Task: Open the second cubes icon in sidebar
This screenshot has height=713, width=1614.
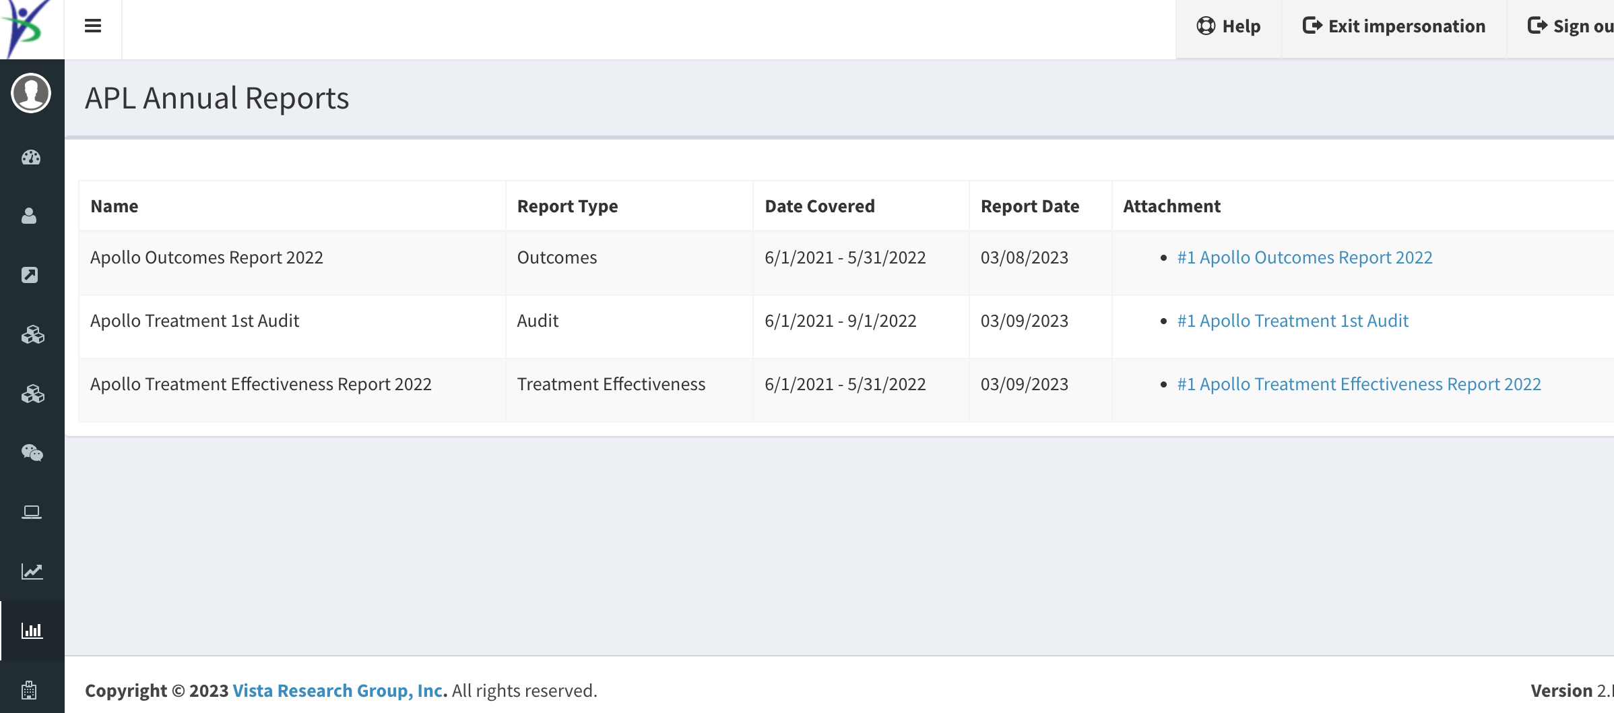Action: (31, 394)
